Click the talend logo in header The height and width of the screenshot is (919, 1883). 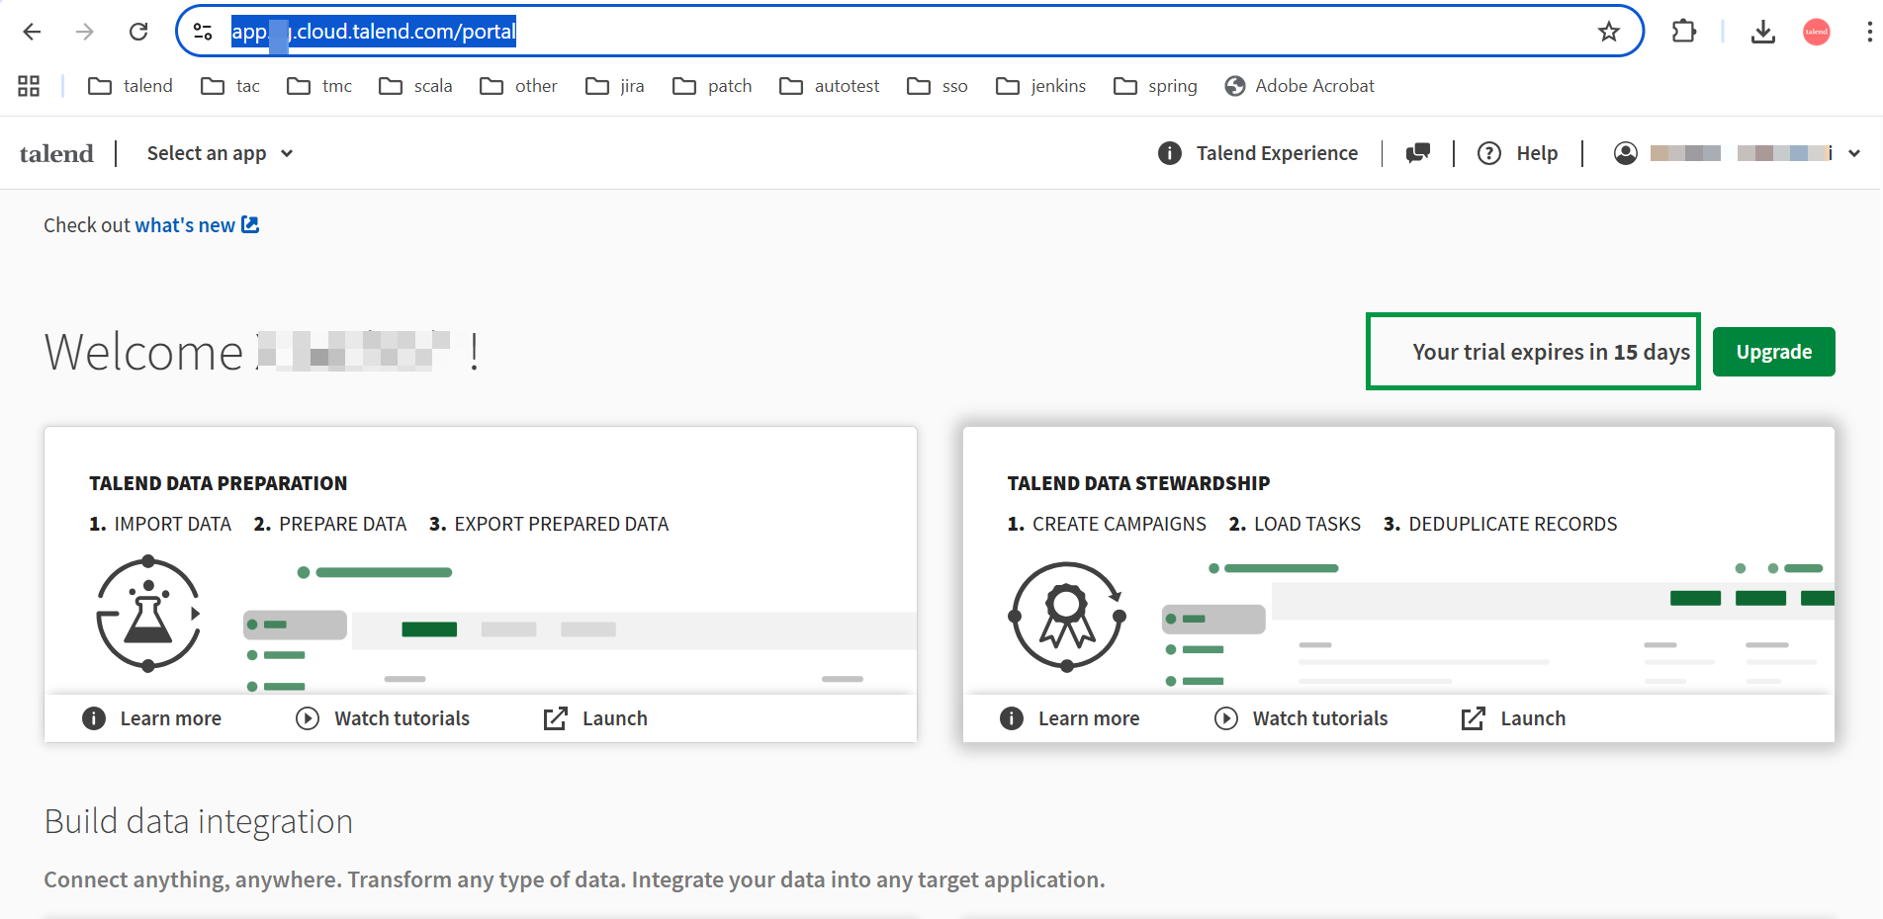click(56, 153)
